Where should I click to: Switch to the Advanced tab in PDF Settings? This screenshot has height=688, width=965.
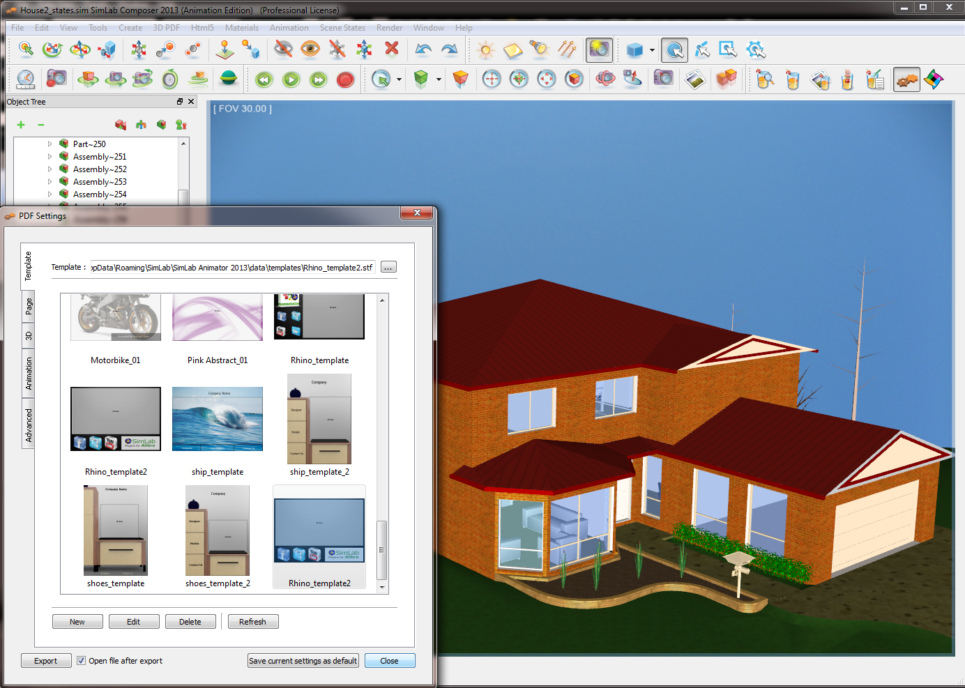click(29, 425)
